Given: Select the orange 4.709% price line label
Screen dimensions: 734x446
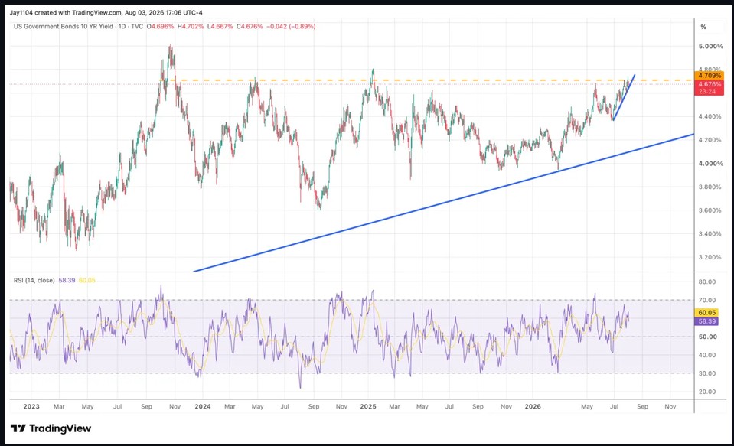Looking at the screenshot, I should pos(710,75).
